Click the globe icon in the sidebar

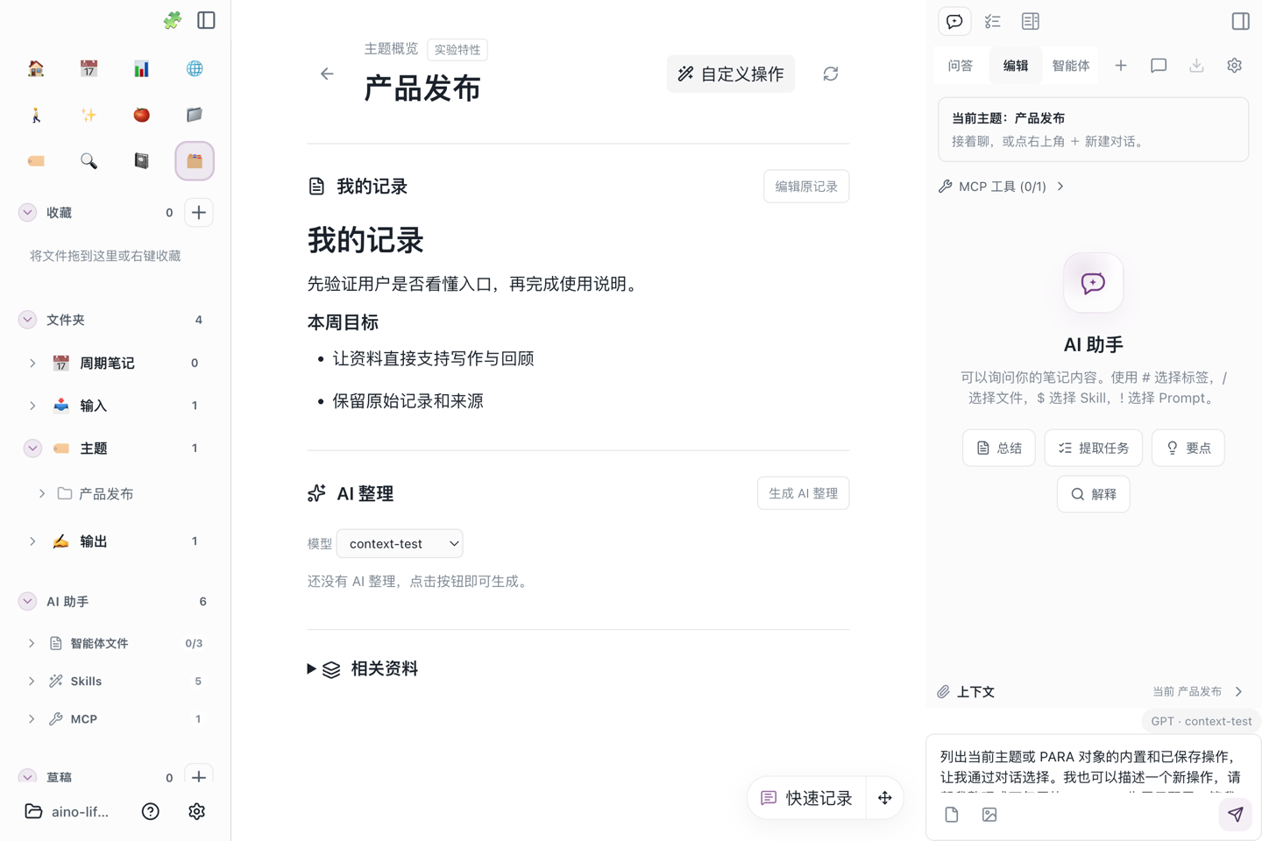[x=195, y=68]
